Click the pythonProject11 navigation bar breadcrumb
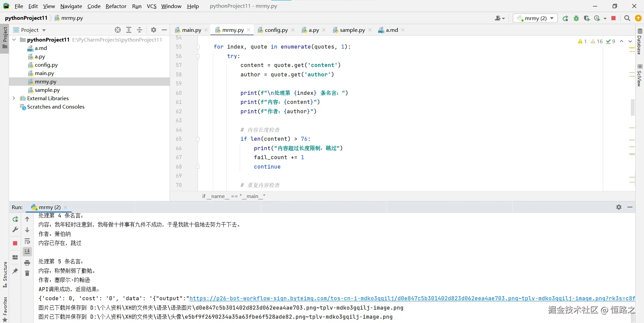 [x=26, y=18]
